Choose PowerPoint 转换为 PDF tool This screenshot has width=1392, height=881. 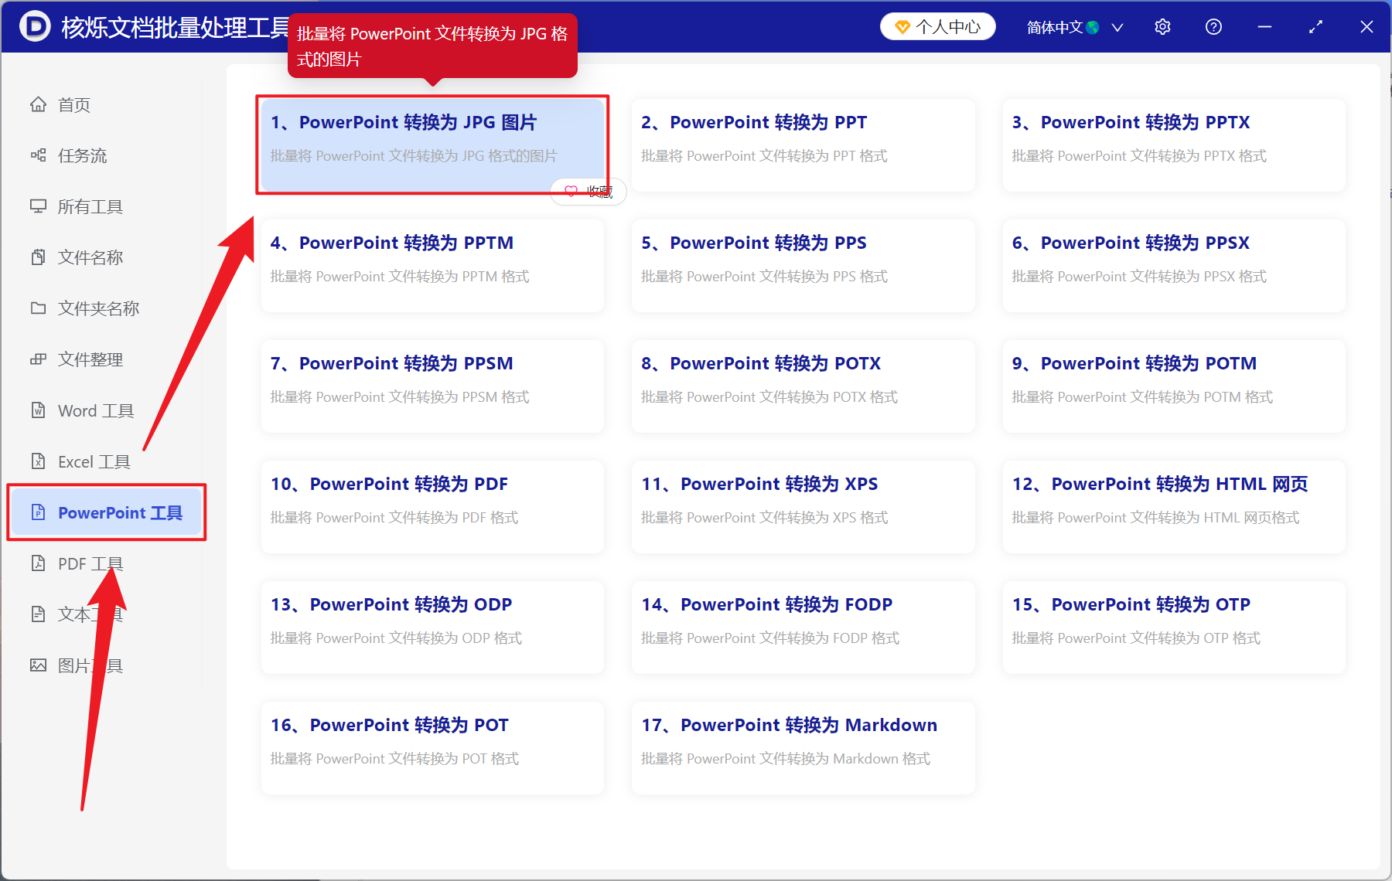(432, 506)
